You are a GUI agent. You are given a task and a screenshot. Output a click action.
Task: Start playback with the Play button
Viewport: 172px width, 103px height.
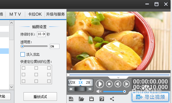tap(100, 84)
